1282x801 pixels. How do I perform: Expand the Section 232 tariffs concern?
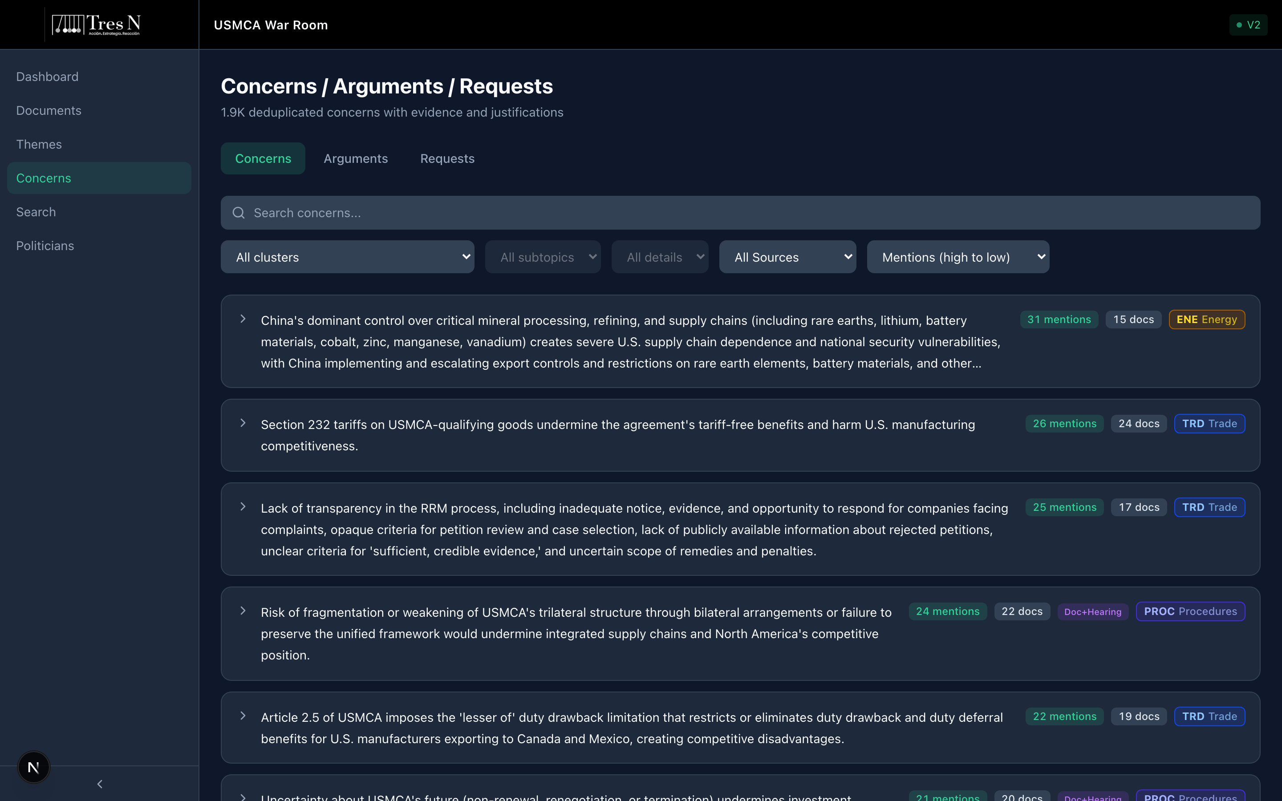[x=243, y=423]
